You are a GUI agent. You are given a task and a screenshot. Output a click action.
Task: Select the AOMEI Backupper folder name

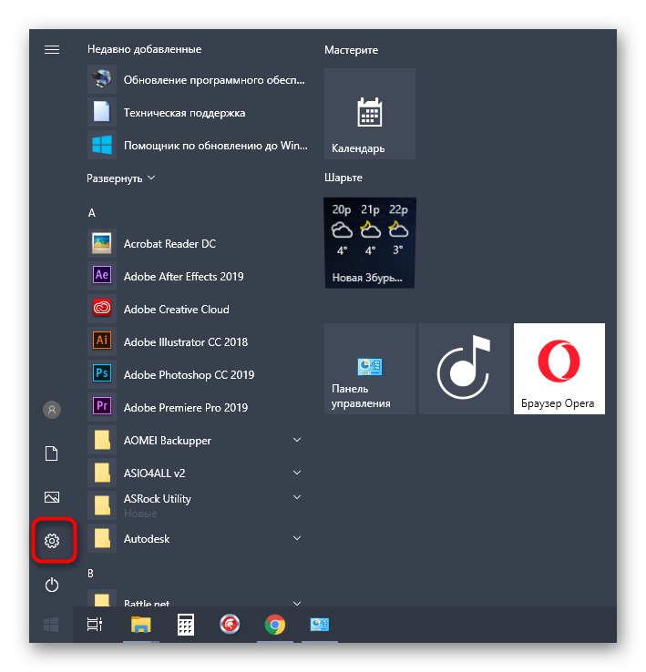pos(168,441)
